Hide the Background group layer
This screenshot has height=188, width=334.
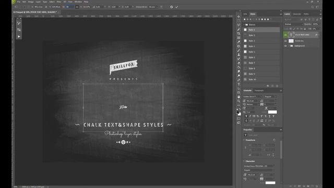coord(285,46)
